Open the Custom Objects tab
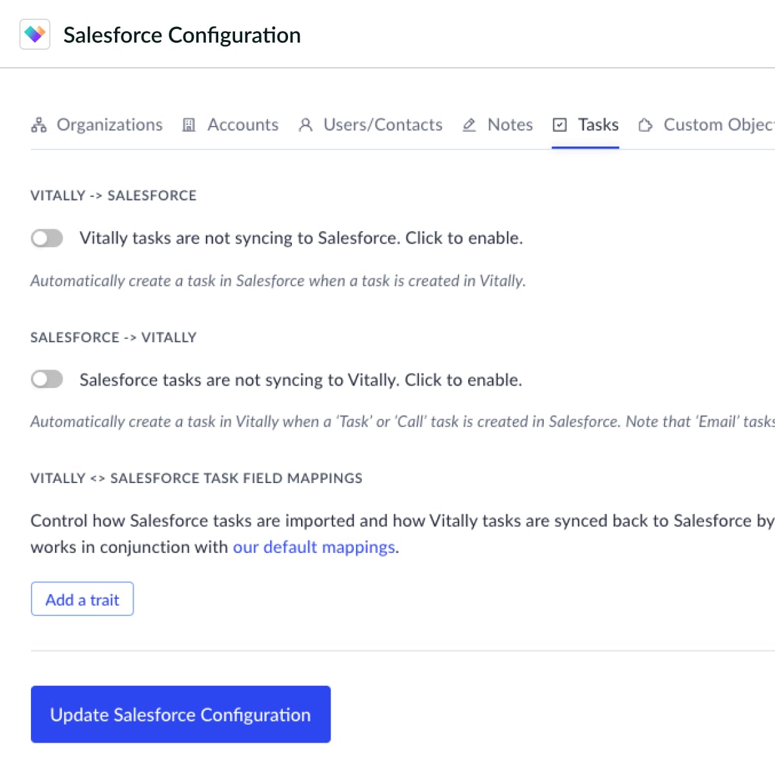The image size is (775, 775). click(x=707, y=125)
